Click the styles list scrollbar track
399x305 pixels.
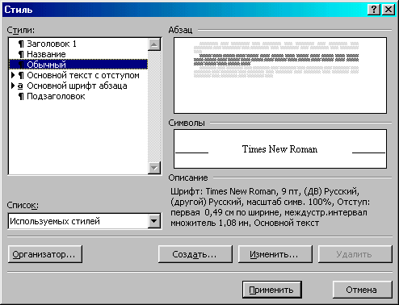[x=154, y=106]
